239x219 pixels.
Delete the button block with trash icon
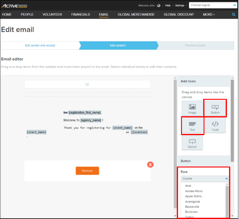(150, 164)
